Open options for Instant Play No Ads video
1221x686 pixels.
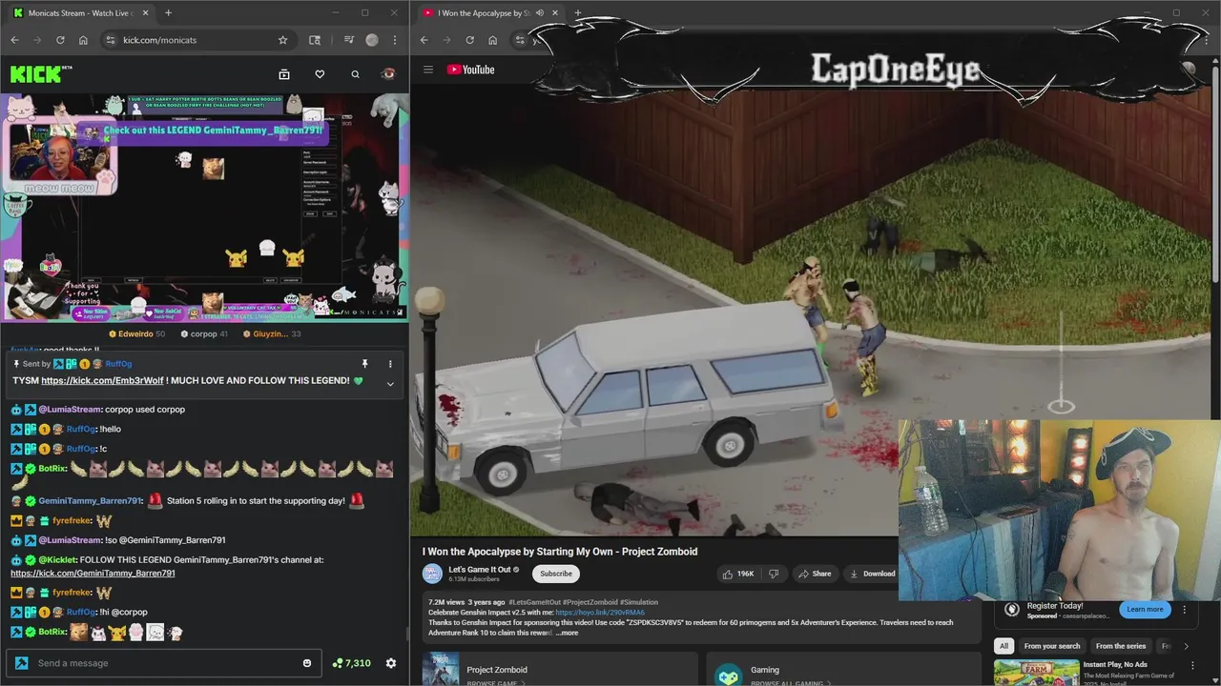(x=1192, y=665)
